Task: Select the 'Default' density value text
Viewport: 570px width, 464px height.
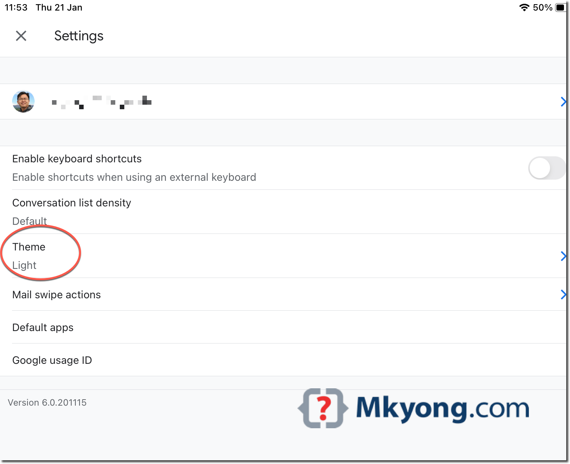Action: point(30,221)
